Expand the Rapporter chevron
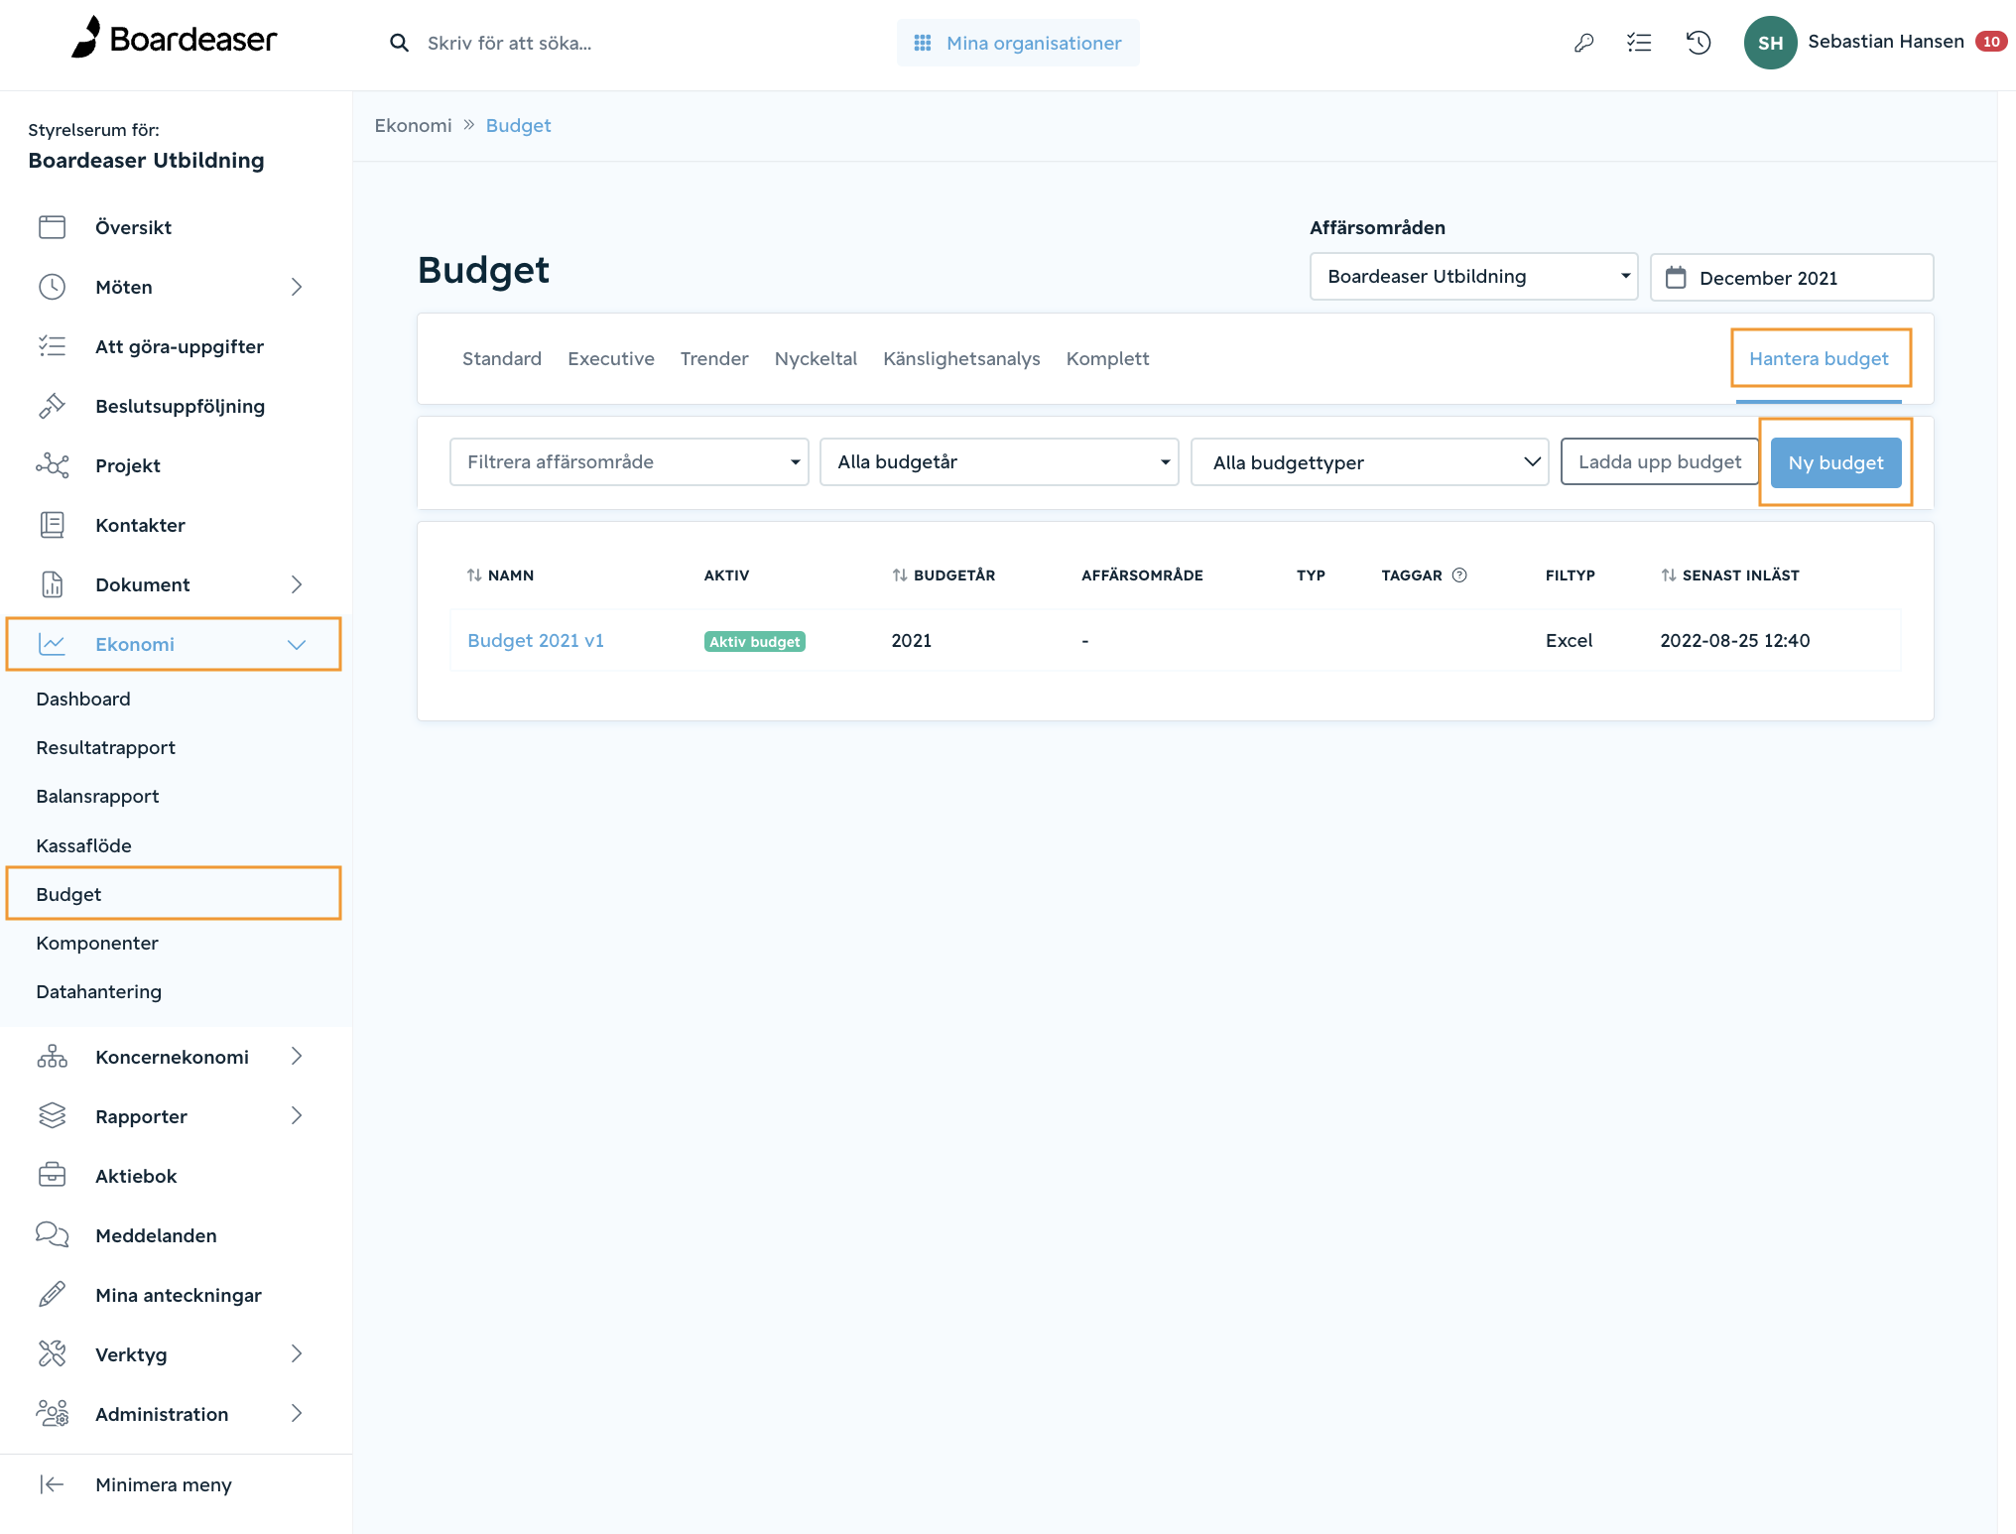The image size is (2016, 1534). tap(296, 1116)
